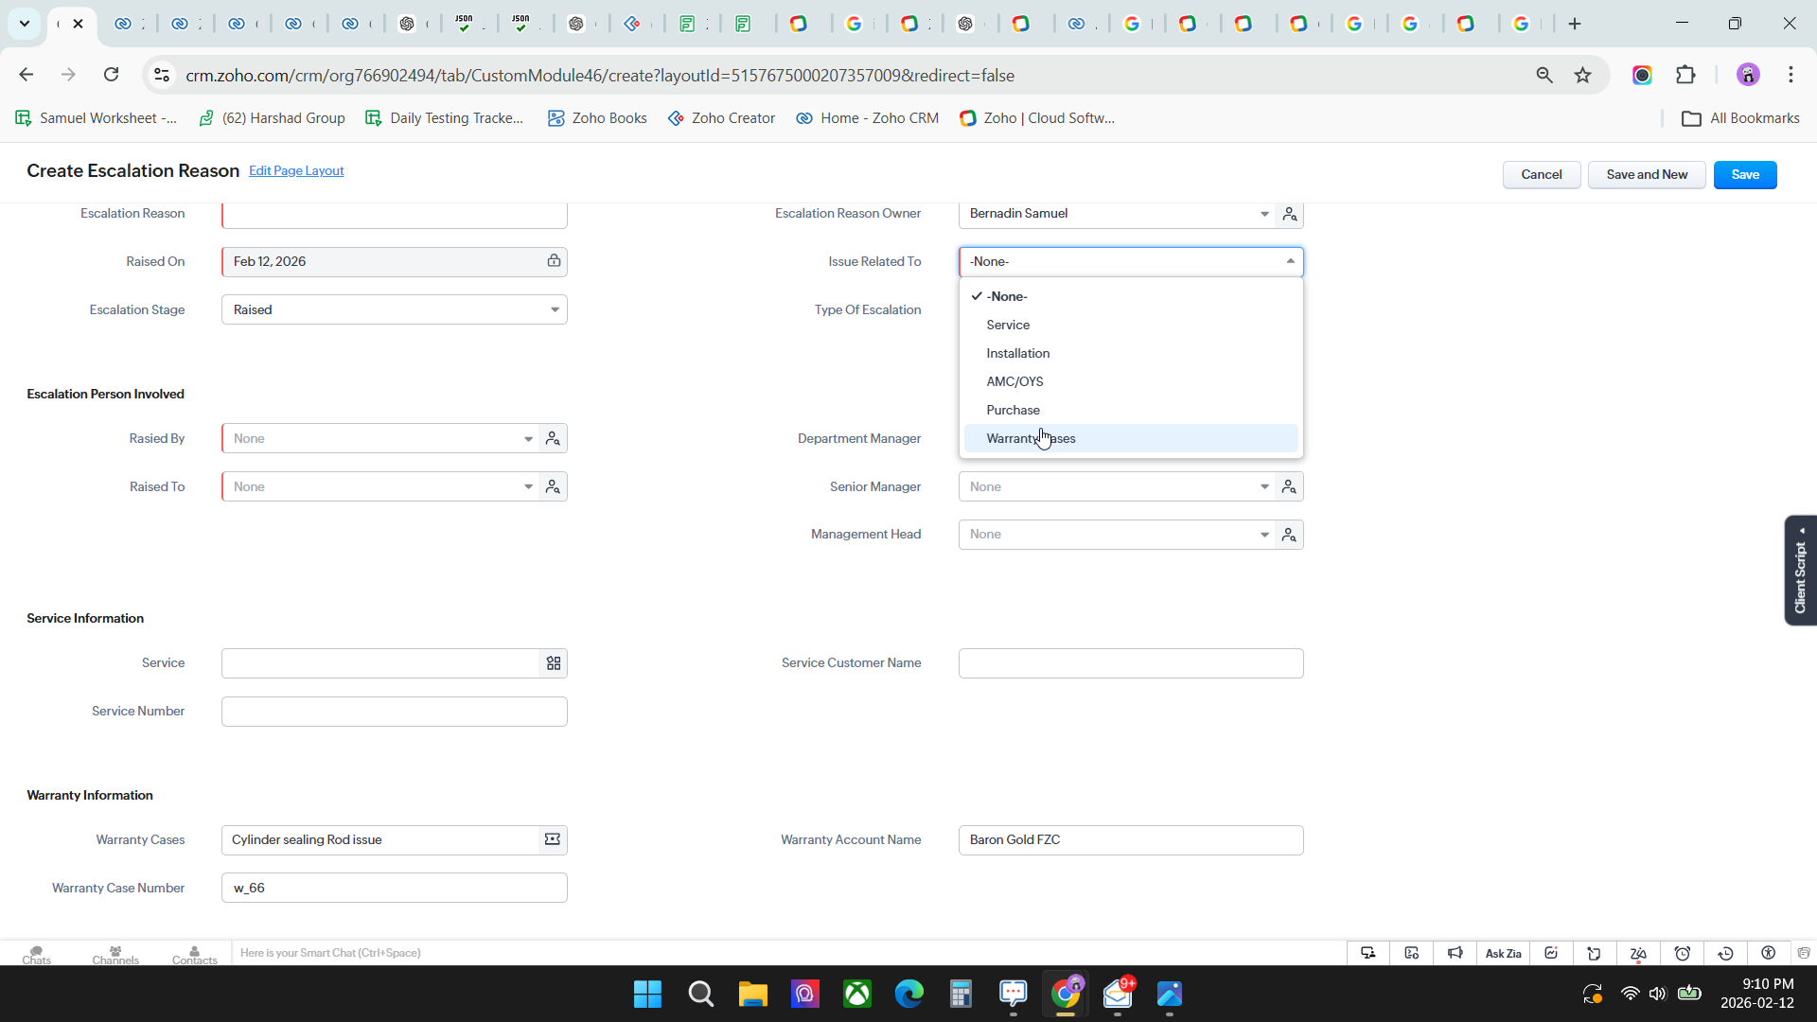Open the Client Script side panel
This screenshot has width=1817, height=1022.
1800,570
